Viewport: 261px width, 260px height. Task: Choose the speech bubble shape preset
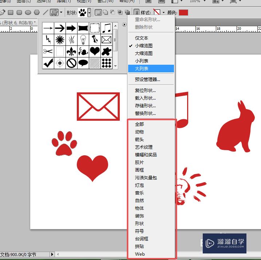click(x=83, y=63)
